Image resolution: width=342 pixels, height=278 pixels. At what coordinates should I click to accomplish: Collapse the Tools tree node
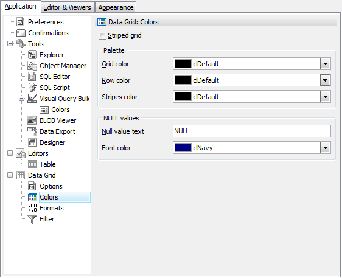coord(10,44)
